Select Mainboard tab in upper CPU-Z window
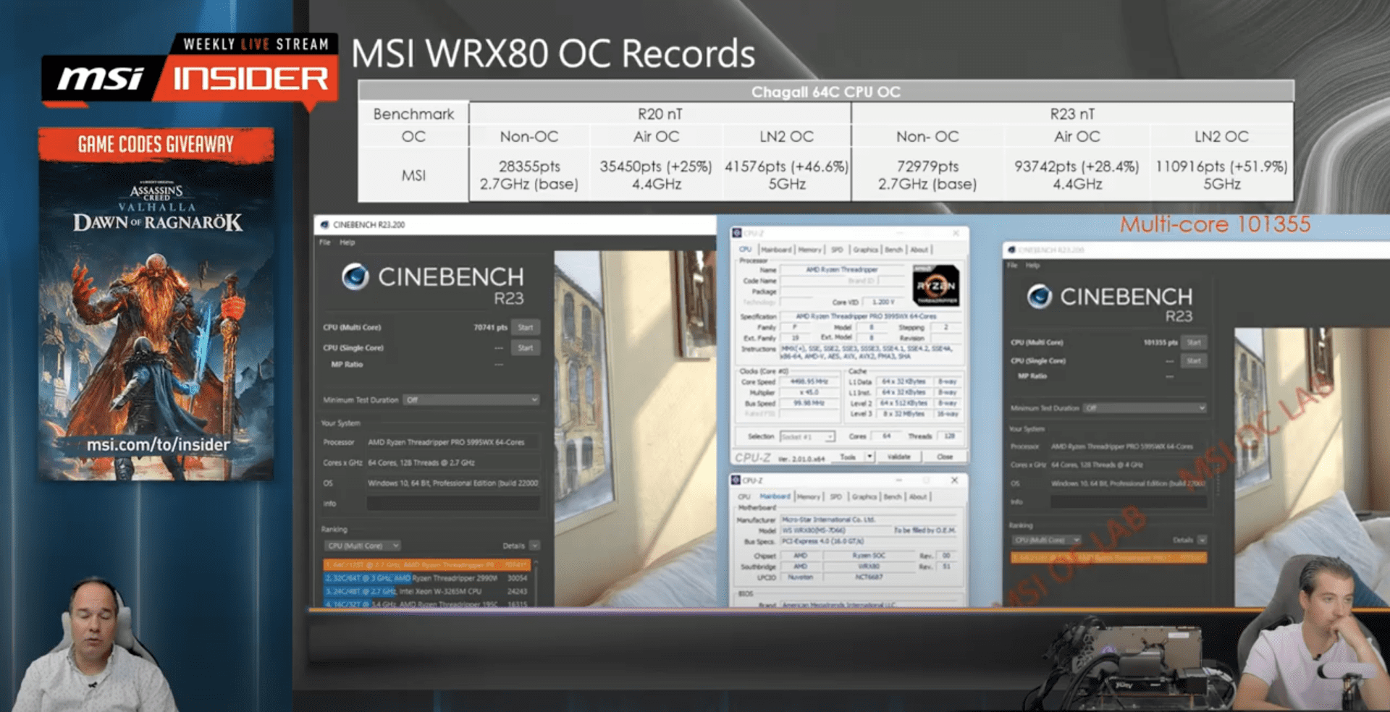Image resolution: width=1390 pixels, height=712 pixels. [776, 250]
